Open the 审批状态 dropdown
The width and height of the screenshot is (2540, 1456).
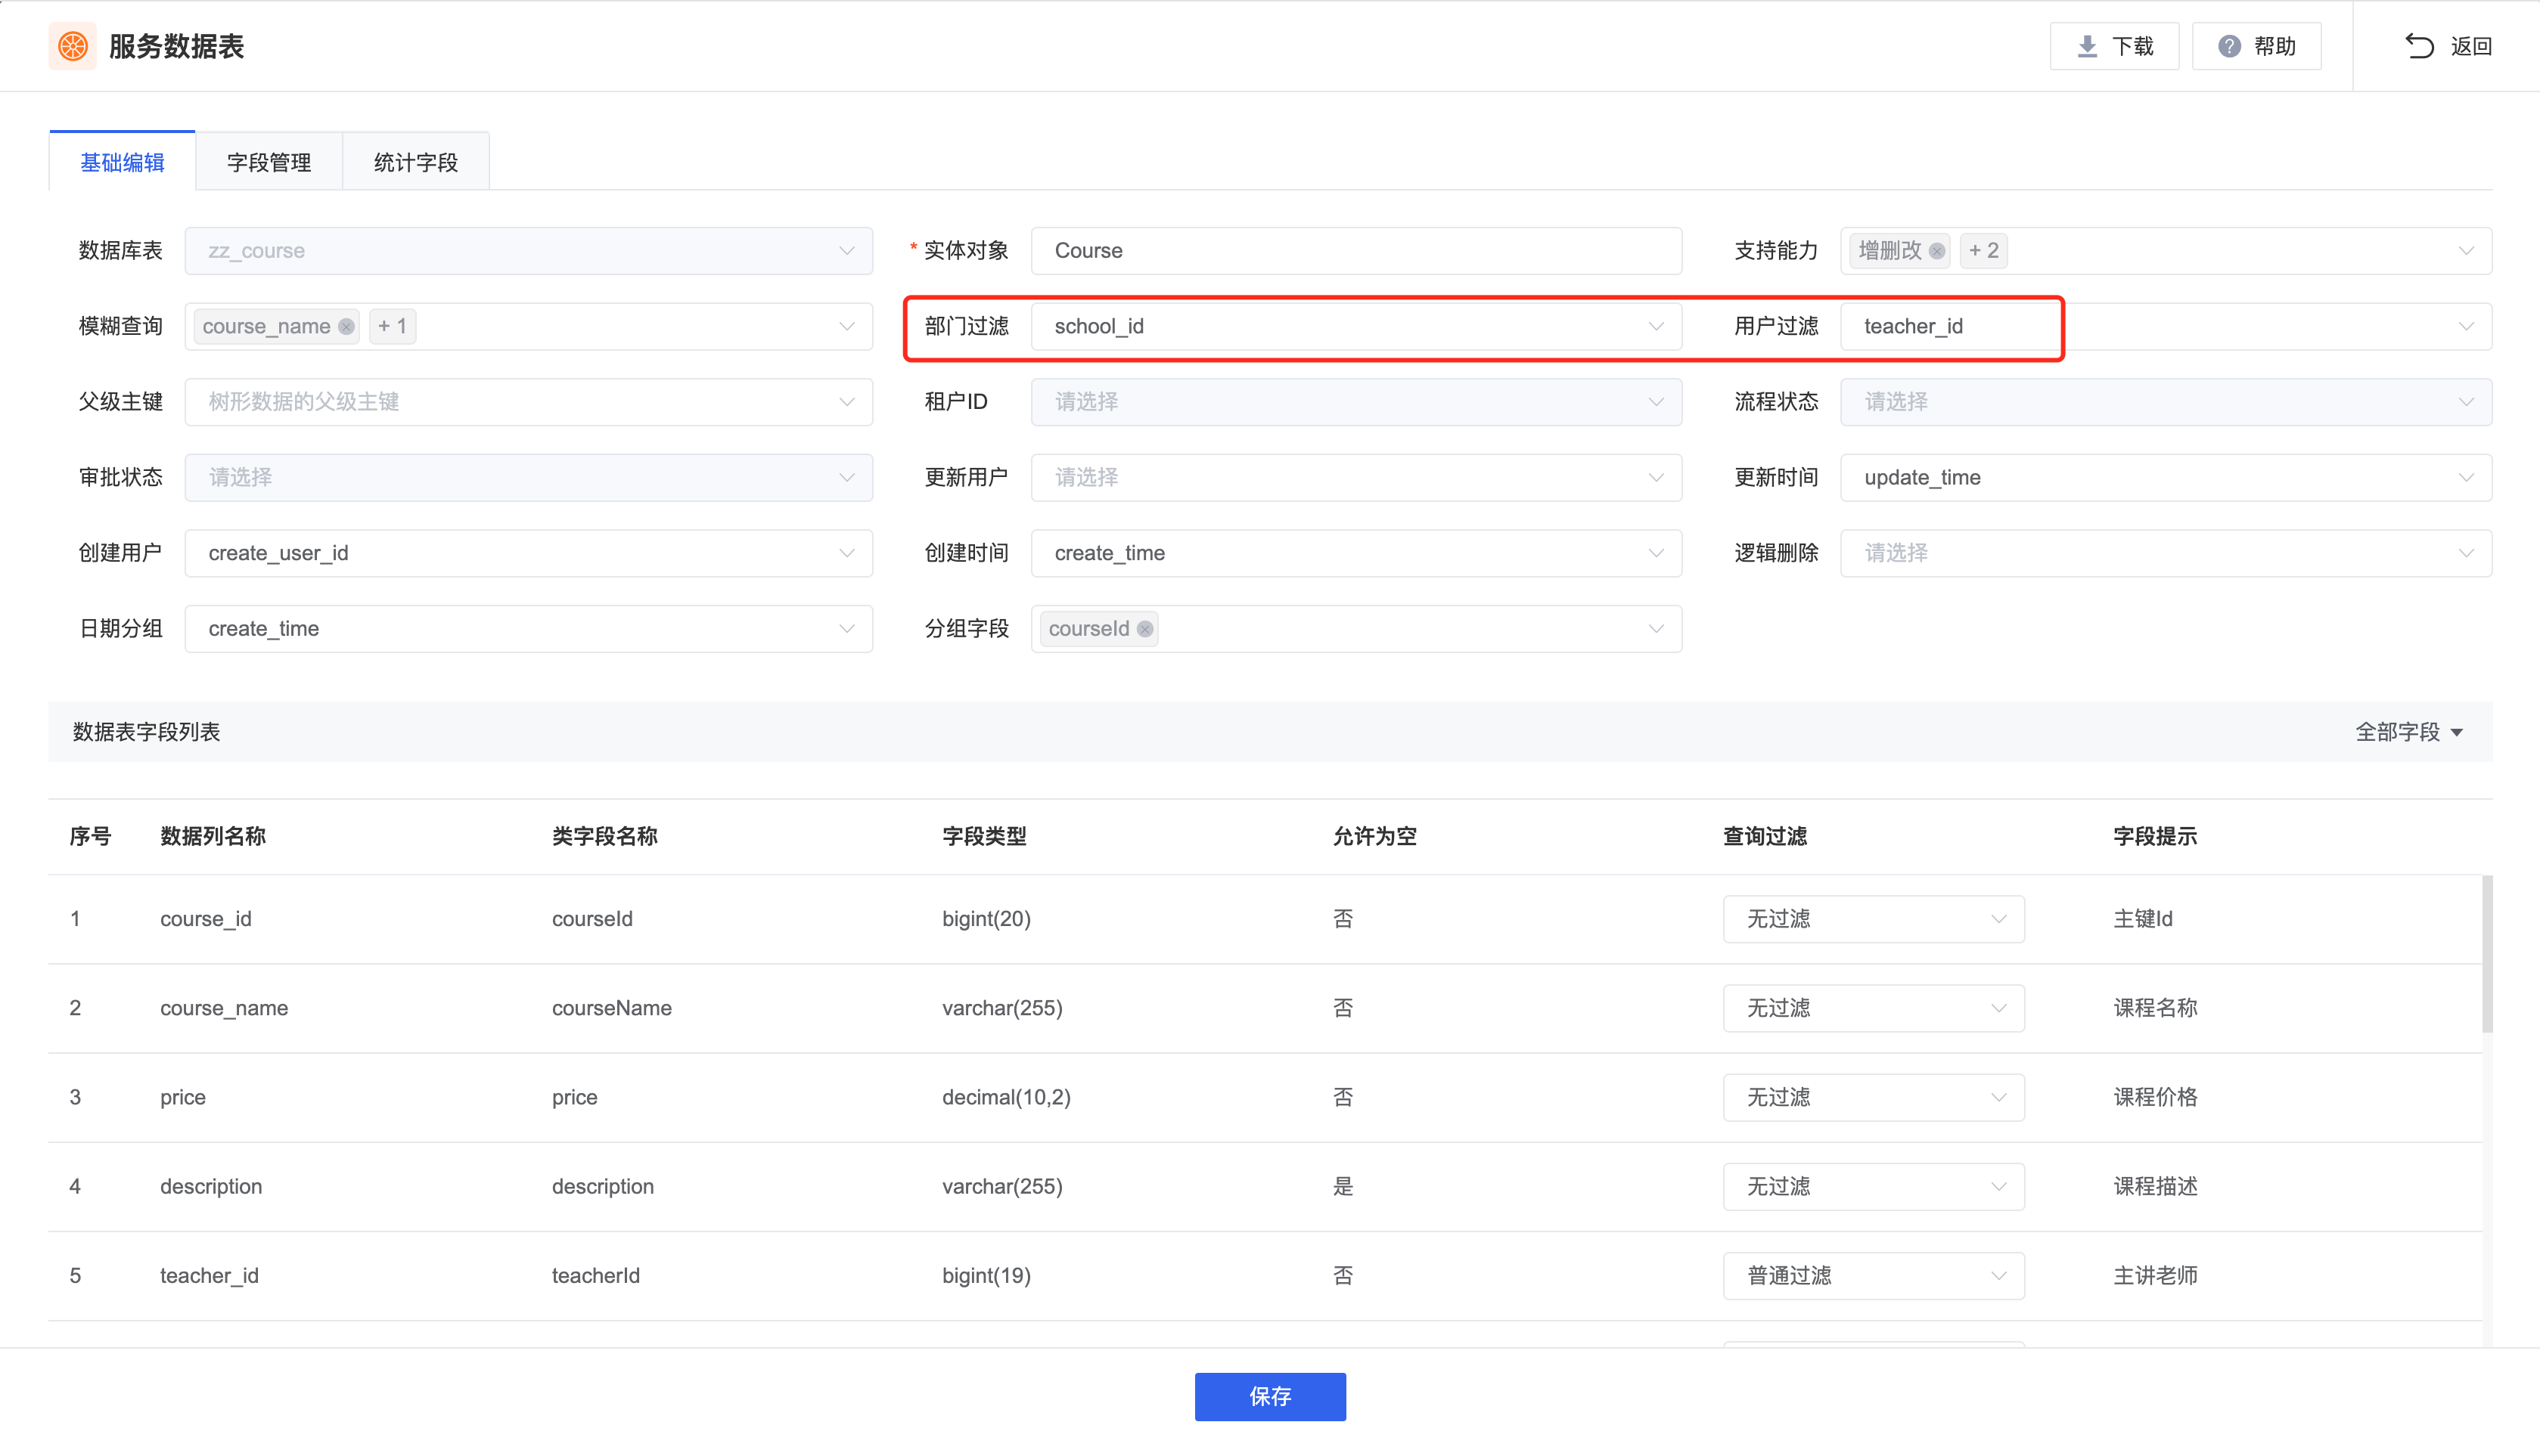click(x=528, y=477)
